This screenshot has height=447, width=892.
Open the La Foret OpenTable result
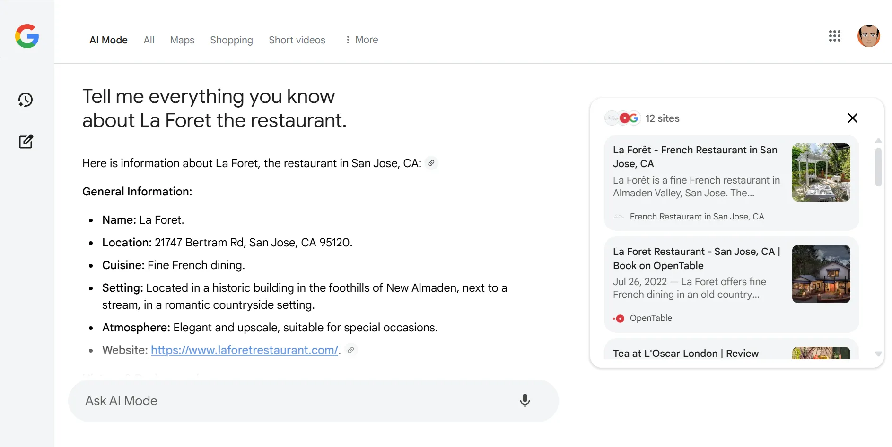click(695, 259)
